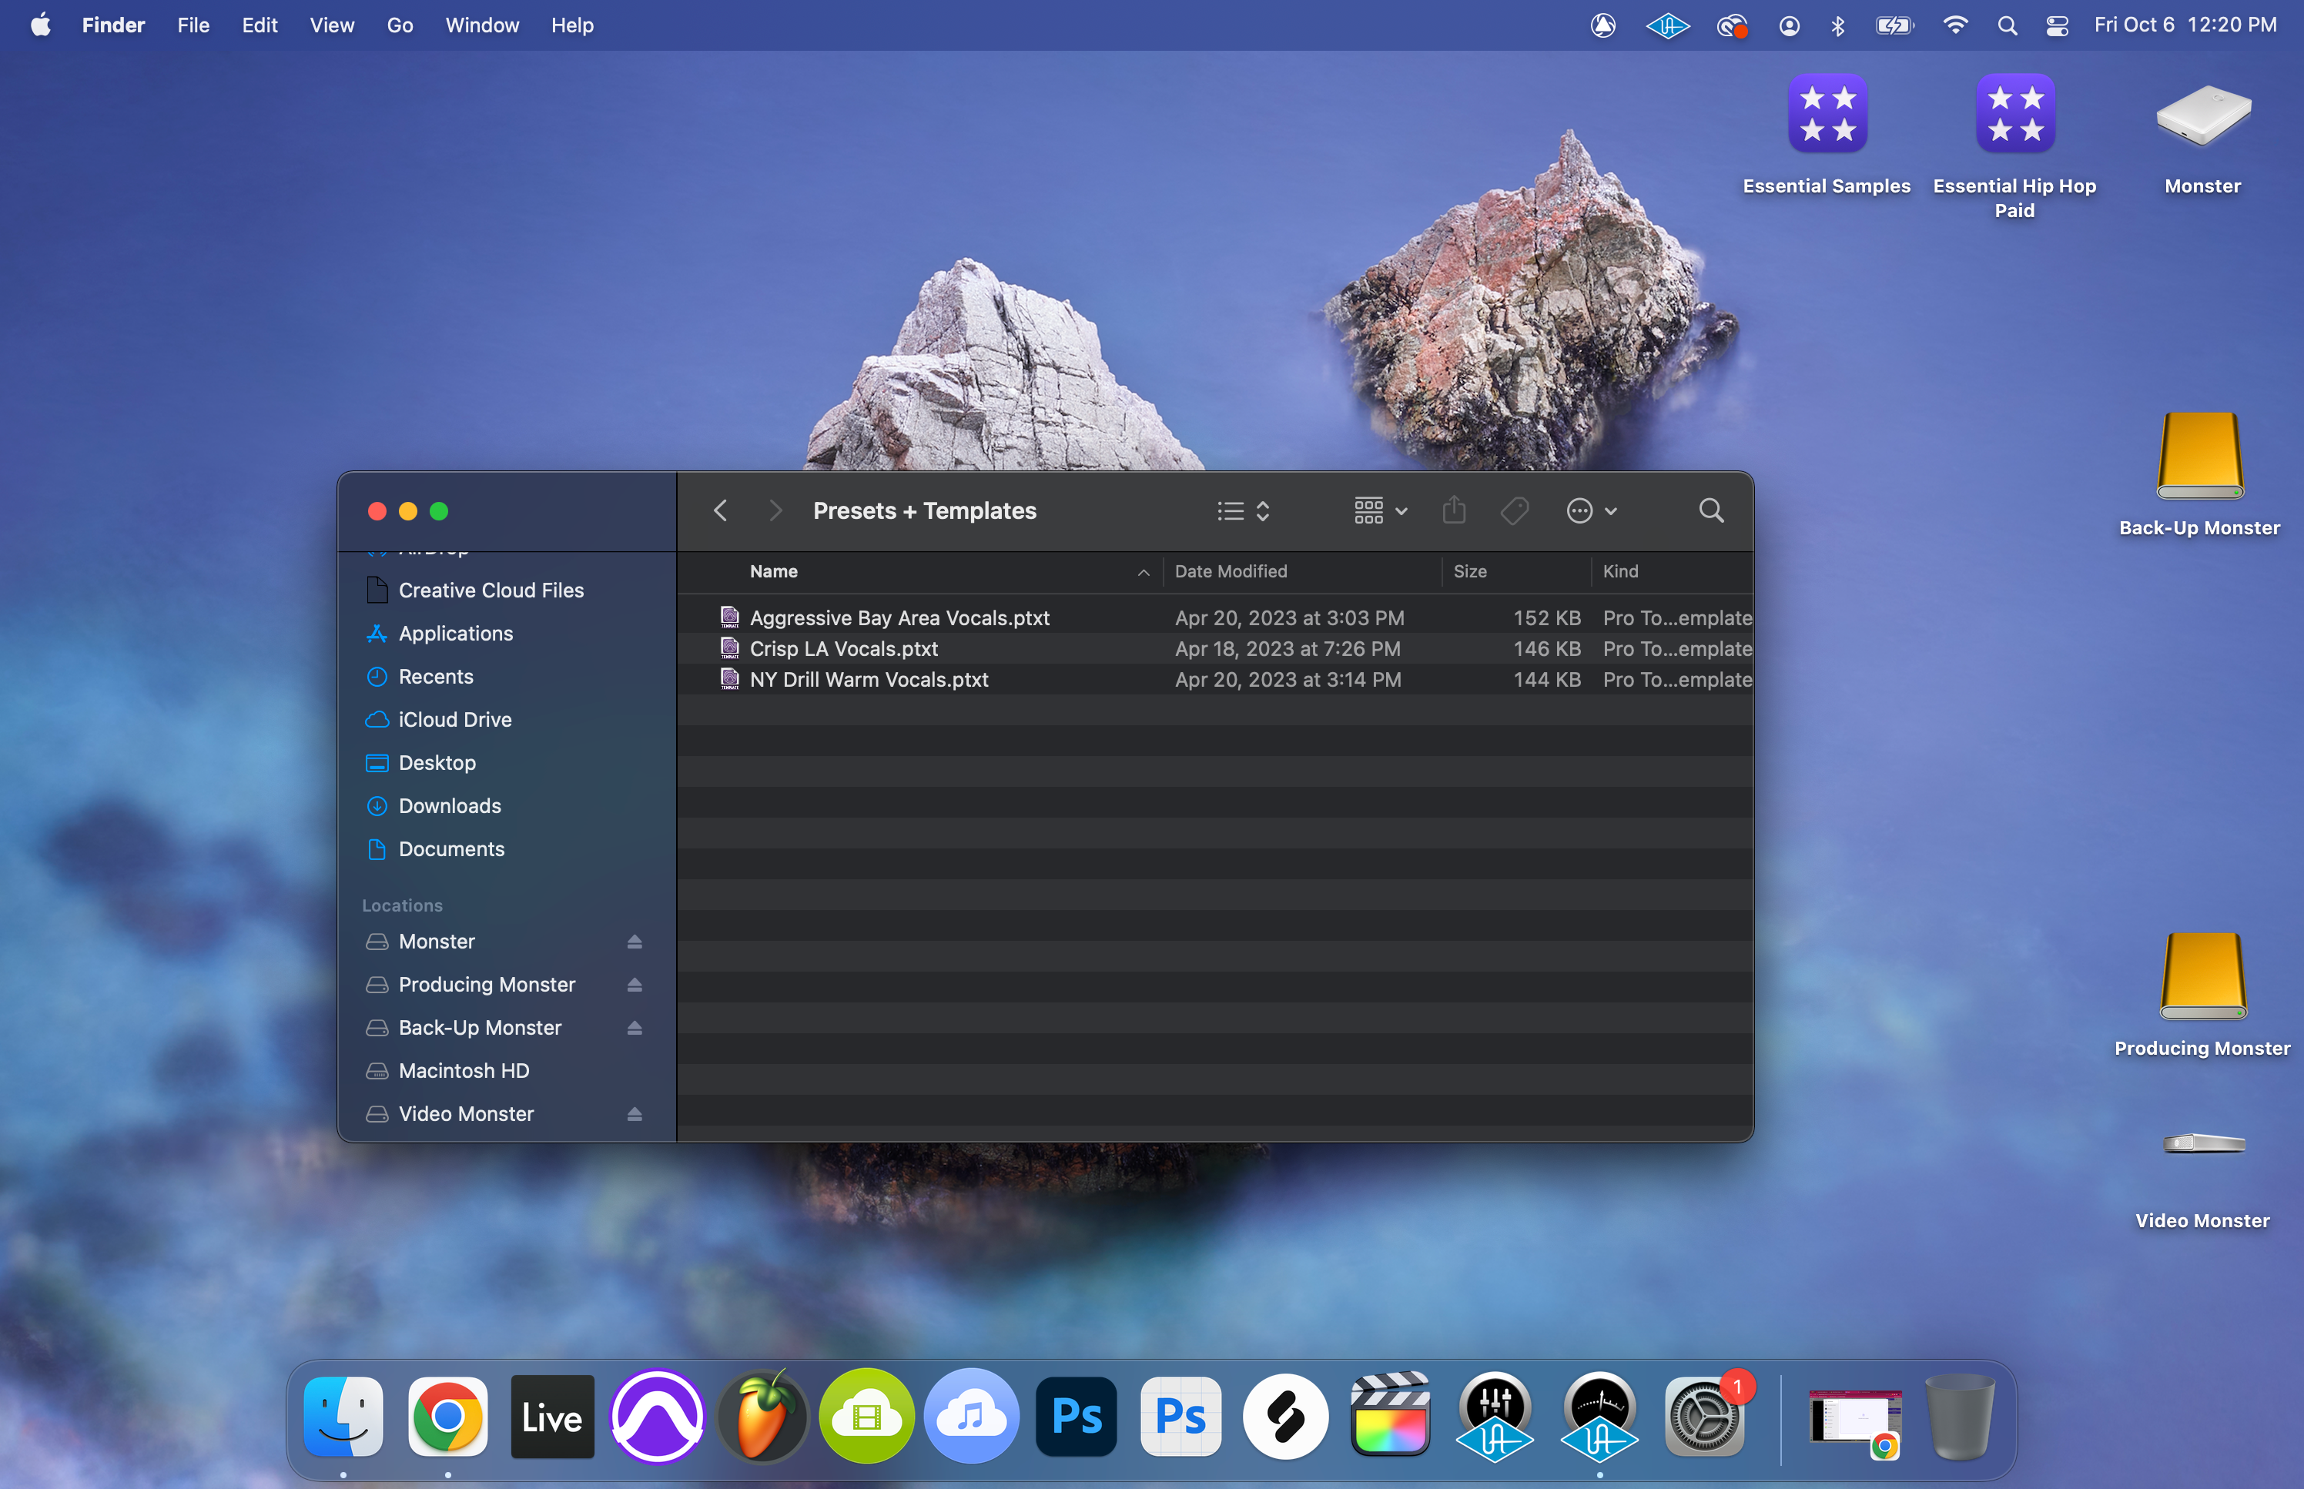Open the View menu in menu bar
This screenshot has width=2304, height=1489.
click(332, 25)
